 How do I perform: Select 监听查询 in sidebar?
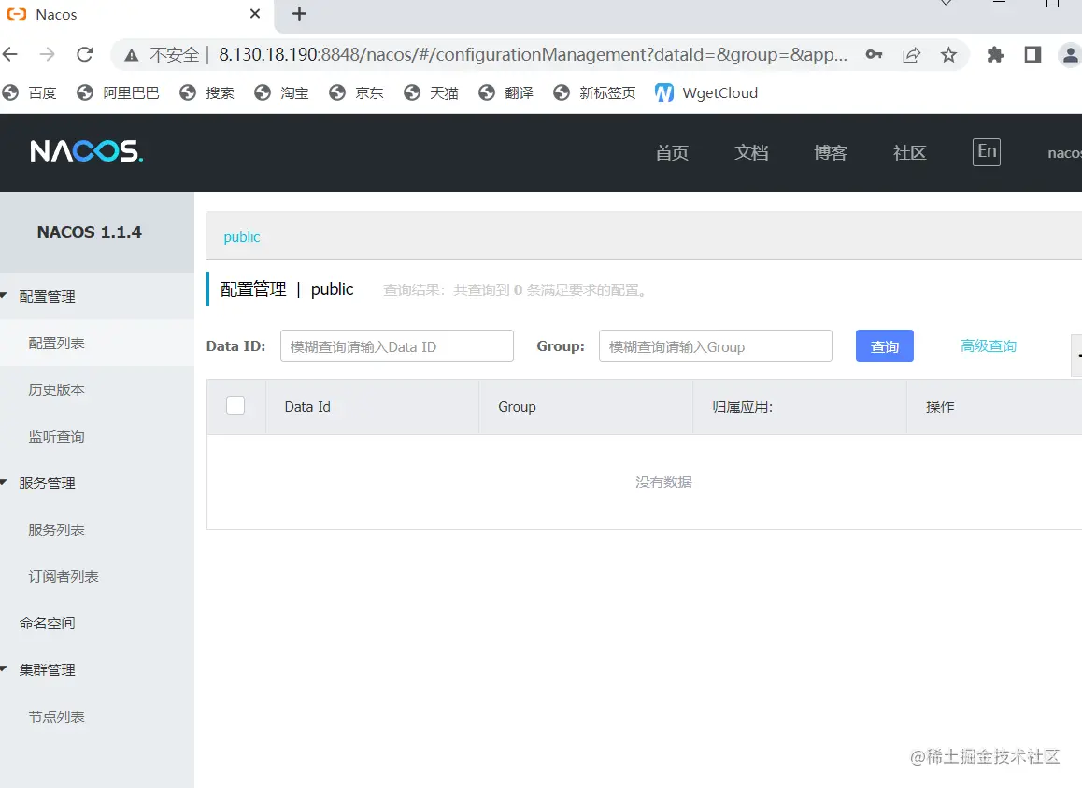(57, 436)
